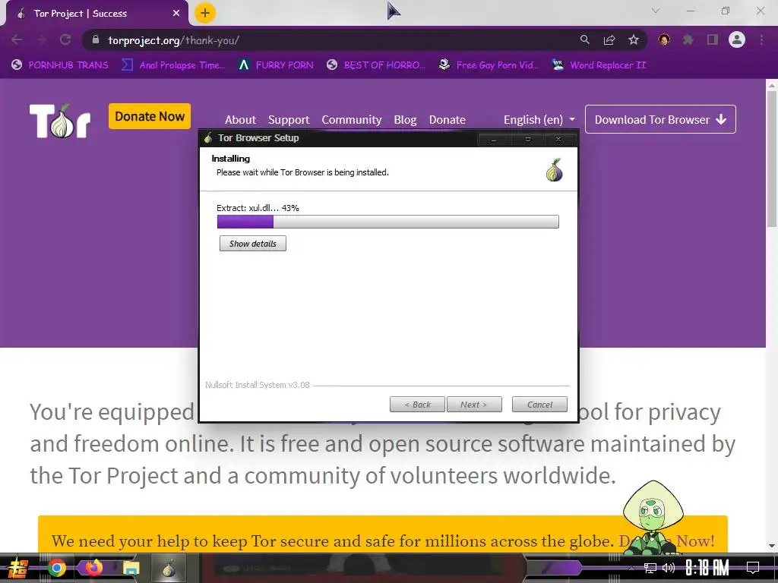Open the Word Replacer II bookmark
778x583 pixels.
click(x=599, y=65)
